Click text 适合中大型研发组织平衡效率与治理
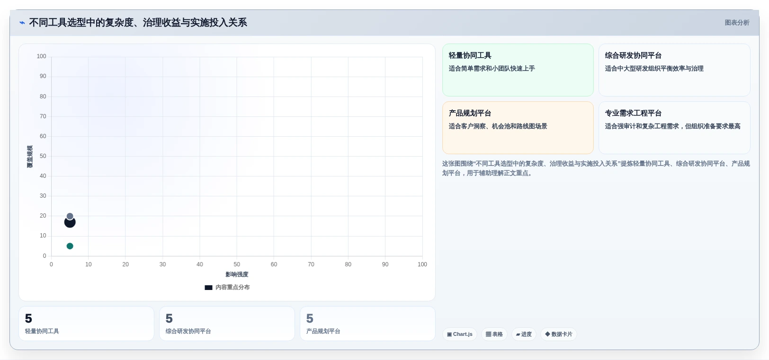Screen dimensions: 769x360 [x=654, y=69]
